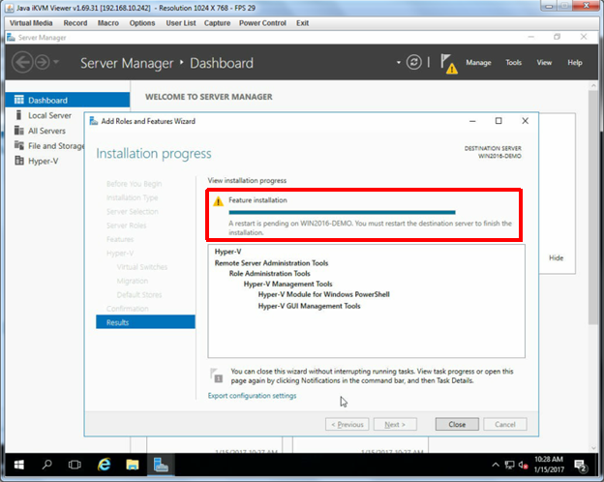Click Role Administration Tools text
The image size is (604, 482).
[x=270, y=274]
